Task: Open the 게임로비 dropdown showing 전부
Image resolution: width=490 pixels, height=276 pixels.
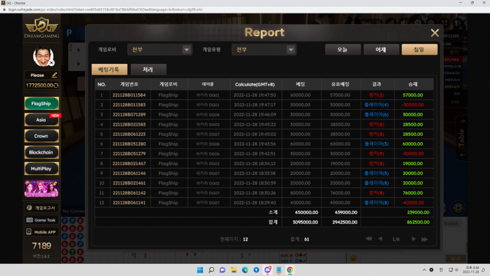Action: pos(160,50)
